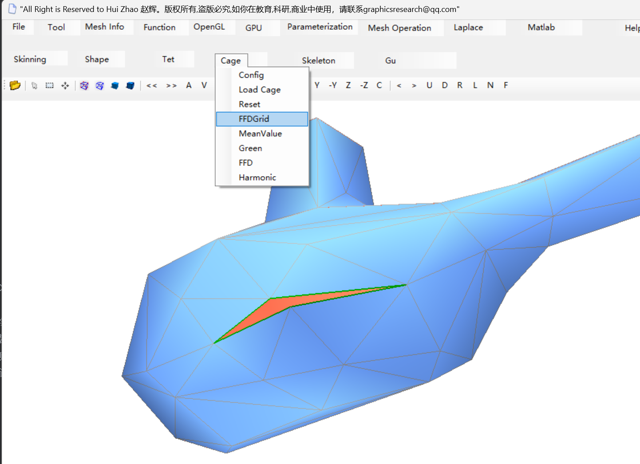This screenshot has height=464, width=640.
Task: Click the A toolbar button
Action: (189, 85)
